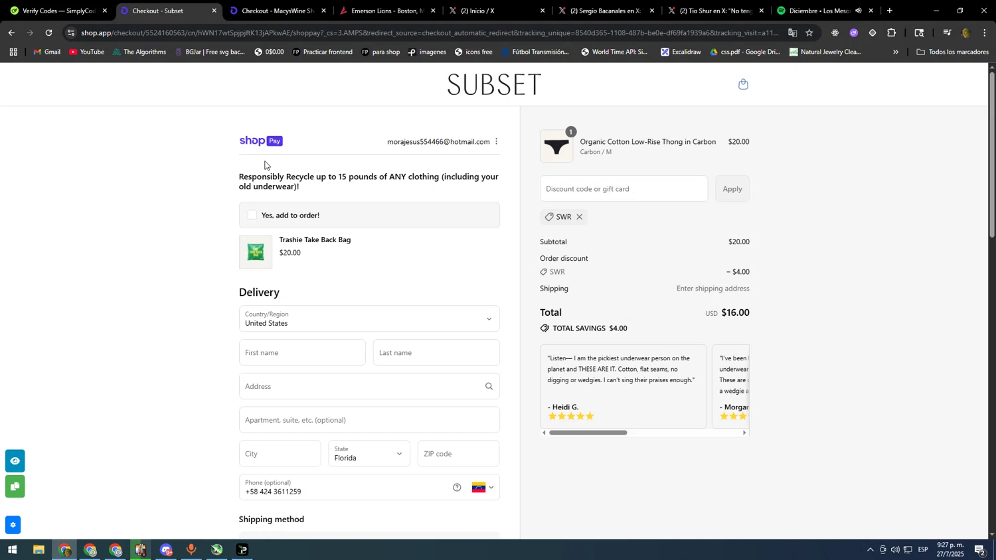The width and height of the screenshot is (996, 560).
Task: Click the Shop Pay logo
Action: 261,141
